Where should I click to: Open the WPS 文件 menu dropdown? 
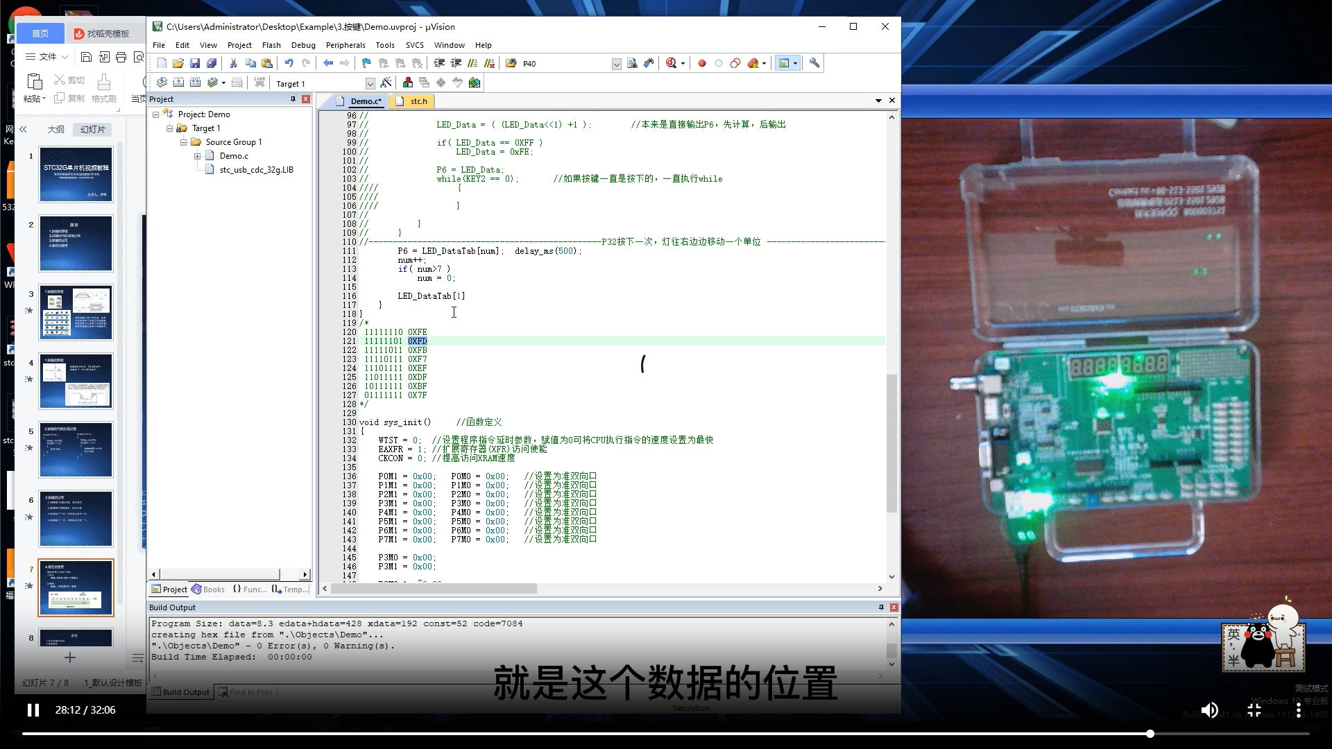[47, 57]
